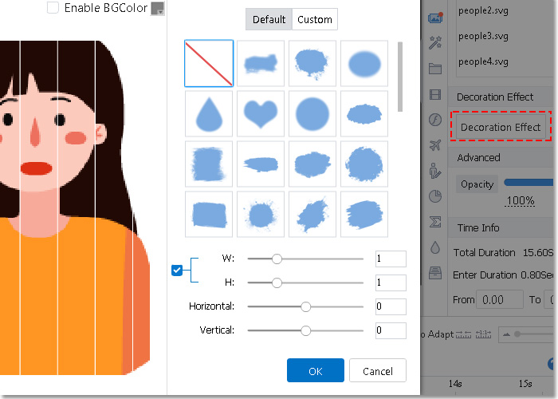Screen dimensions: 558x399
Task: Choose the horizontal brush stroke mask in first row
Action: [261, 63]
